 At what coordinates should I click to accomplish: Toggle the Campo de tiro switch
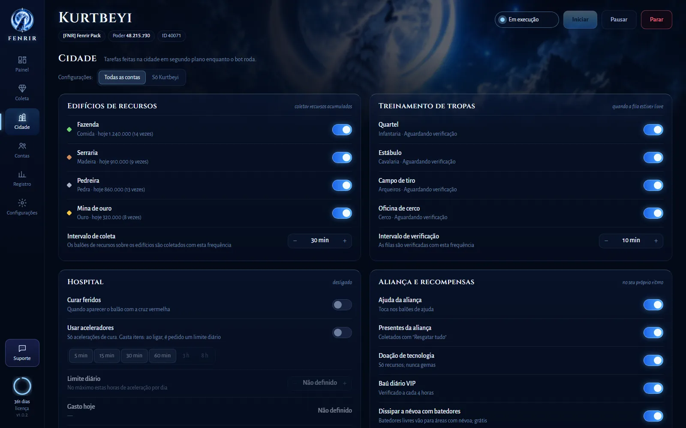[x=653, y=185]
